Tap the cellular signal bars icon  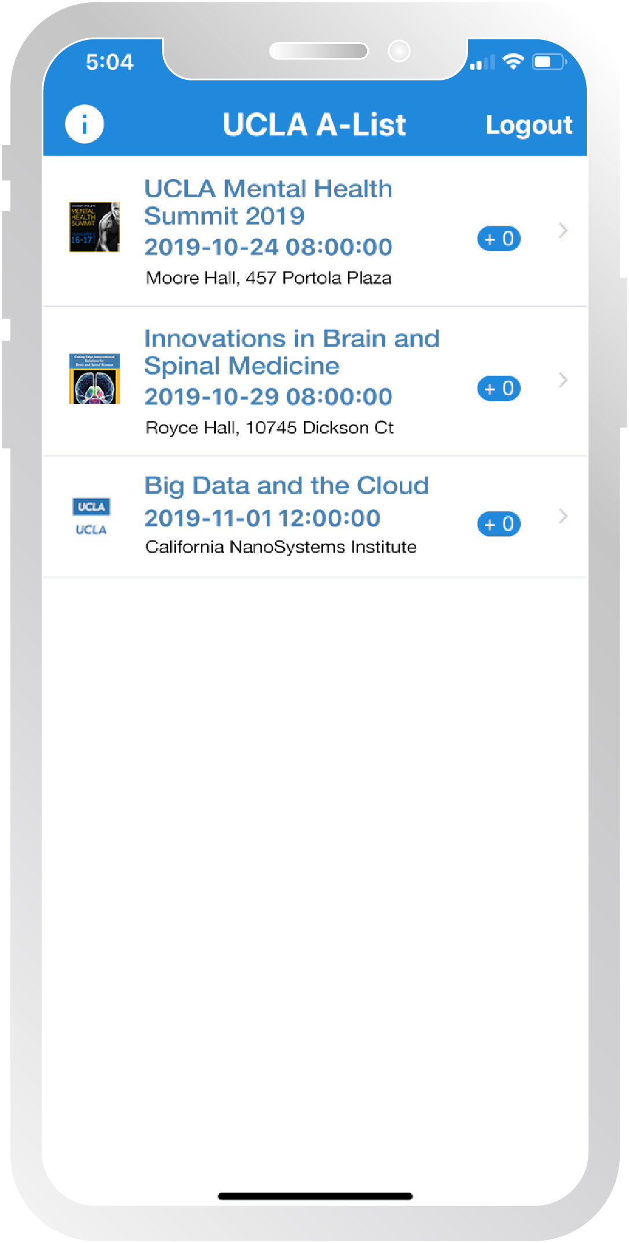pyautogui.click(x=482, y=62)
